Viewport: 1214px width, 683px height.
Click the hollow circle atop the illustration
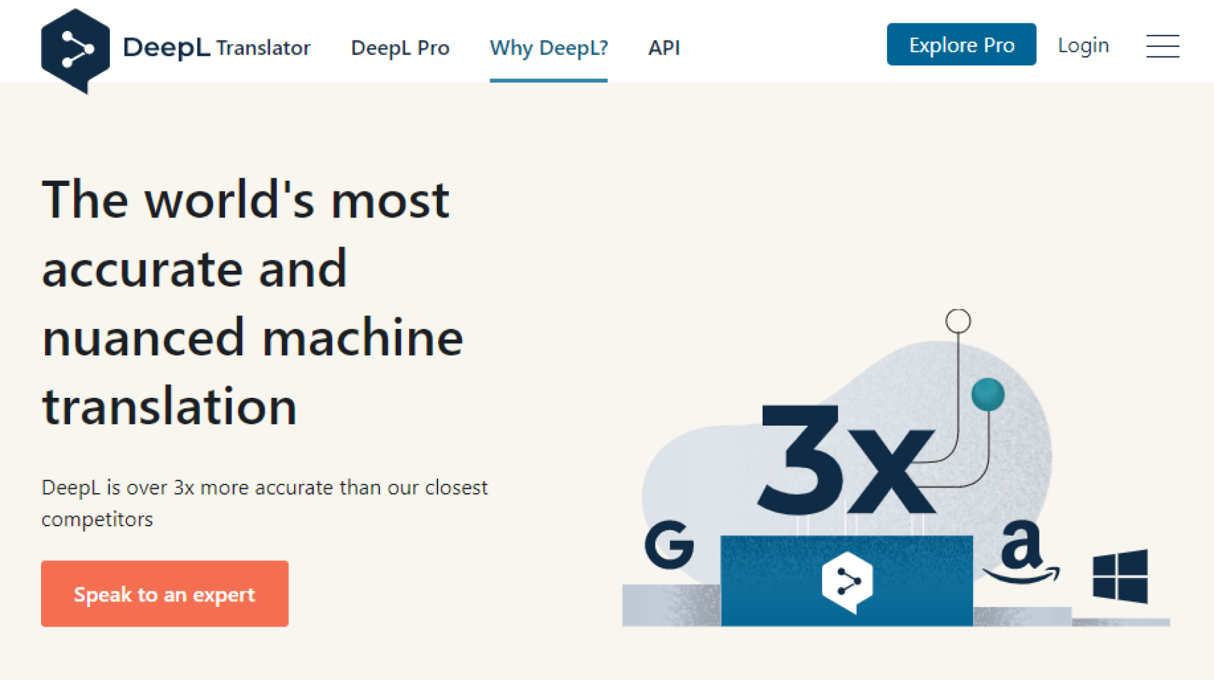pyautogui.click(x=957, y=321)
